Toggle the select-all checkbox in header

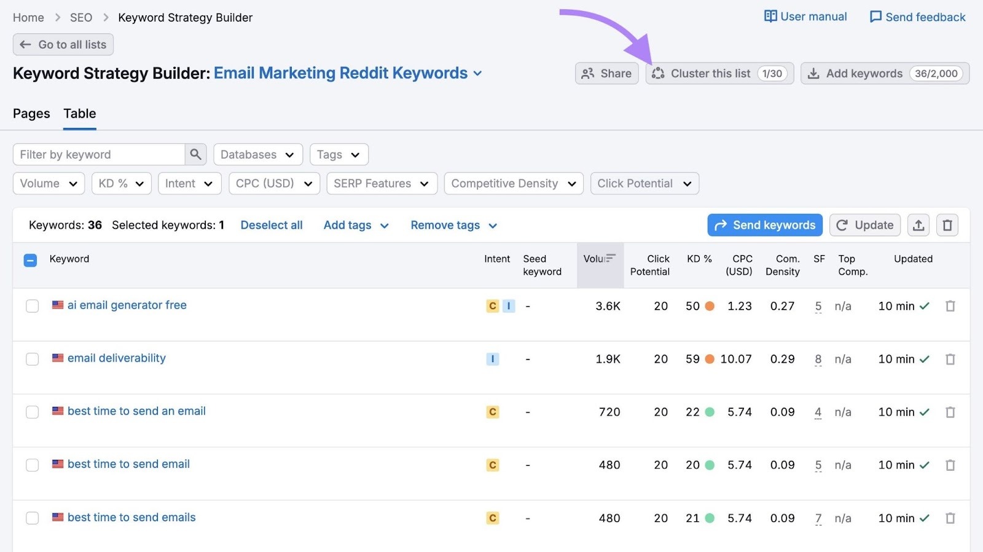(30, 260)
